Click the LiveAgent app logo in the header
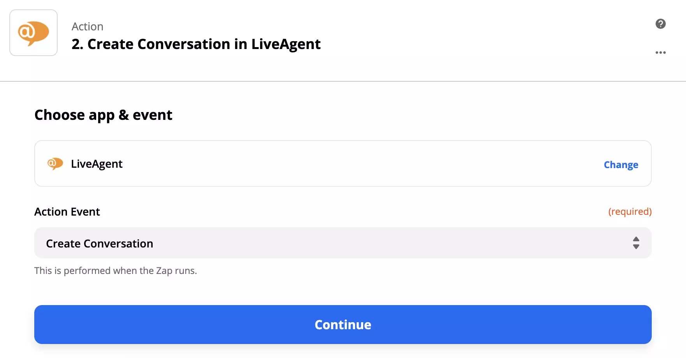The width and height of the screenshot is (686, 358). [x=33, y=32]
